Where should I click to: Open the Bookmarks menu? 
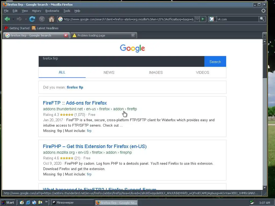pyautogui.click(x=52, y=11)
